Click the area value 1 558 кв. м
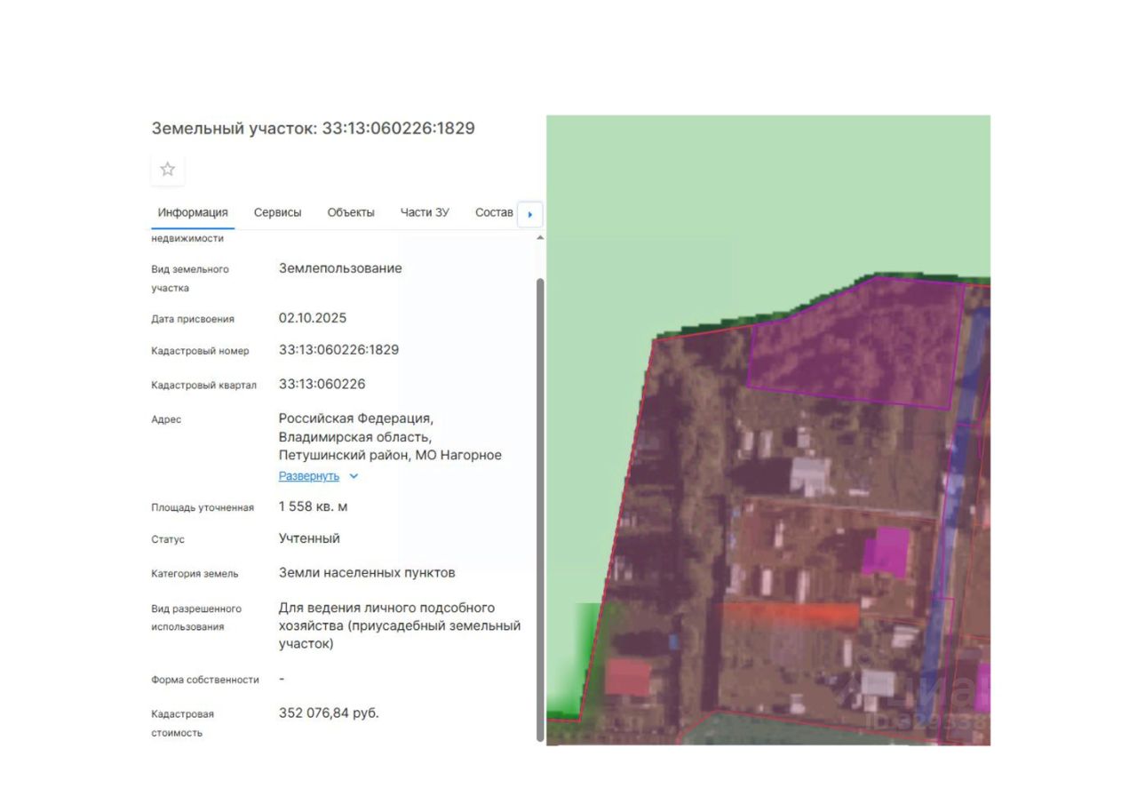 pos(313,506)
